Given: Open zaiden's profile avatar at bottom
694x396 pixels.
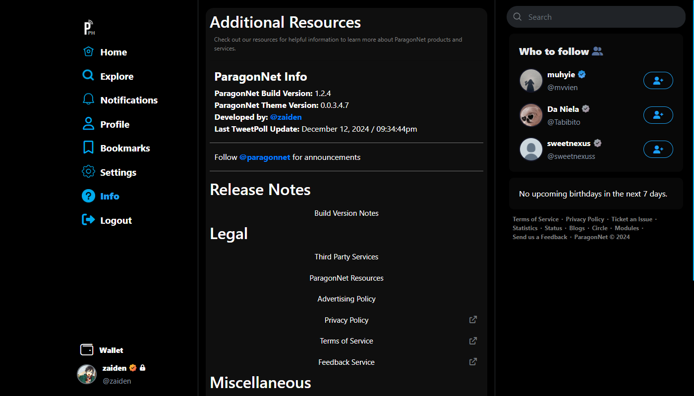Looking at the screenshot, I should click(x=87, y=374).
